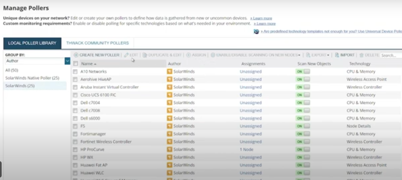Image resolution: width=402 pixels, height=180 pixels.
Task: Click SolarWinds author icon in F5 row
Action: tap(169, 126)
